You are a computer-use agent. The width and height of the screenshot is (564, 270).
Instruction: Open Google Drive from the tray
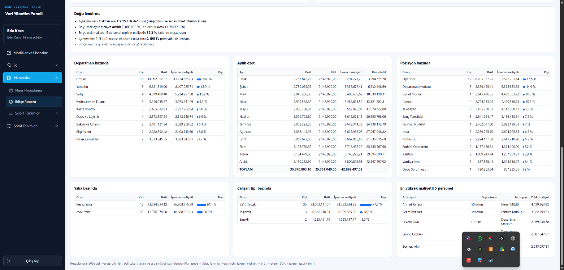coord(502,249)
